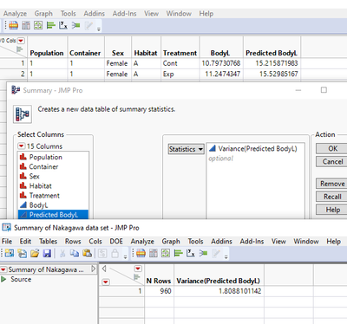Open the Analyze menu in the upper data table window

pyautogui.click(x=15, y=14)
